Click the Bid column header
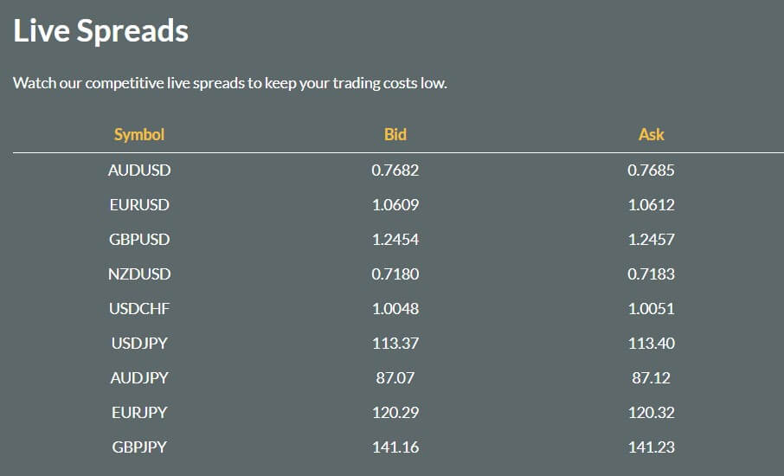Screen dimensions: 784x476 [395, 134]
